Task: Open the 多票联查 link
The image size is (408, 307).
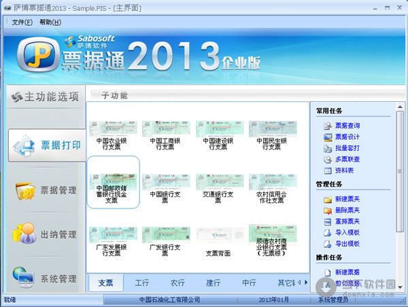Action: 347,160
